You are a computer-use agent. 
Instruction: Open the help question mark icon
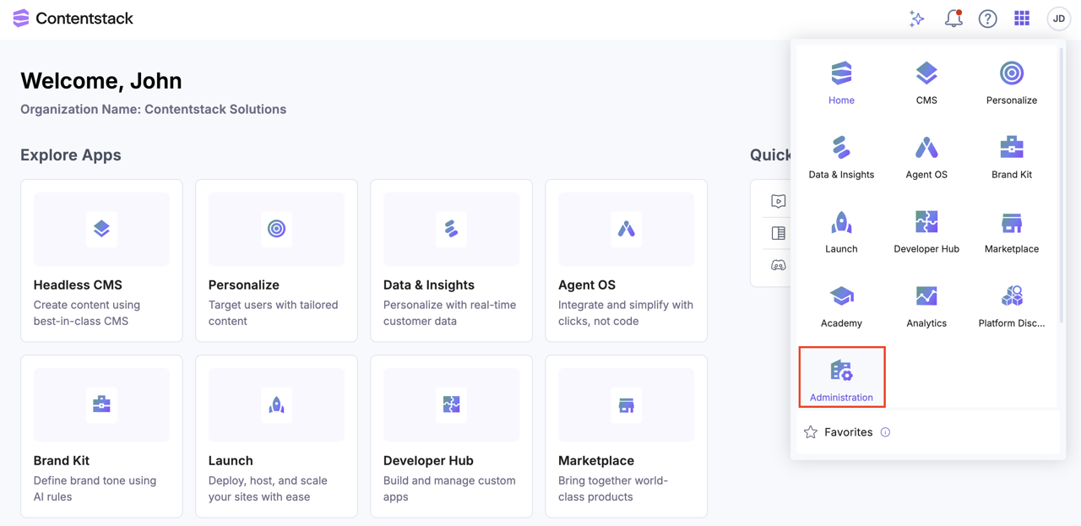click(987, 19)
